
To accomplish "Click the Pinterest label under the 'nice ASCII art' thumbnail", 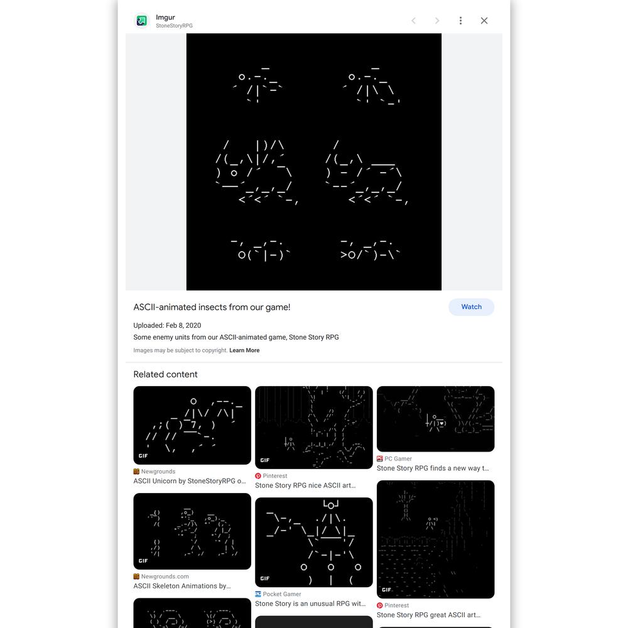I will (275, 476).
